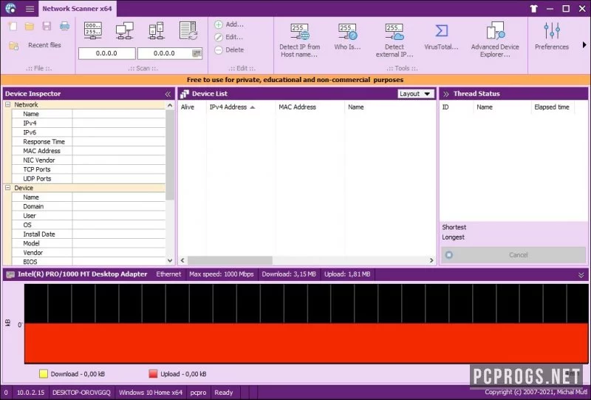591x400 pixels.
Task: Click the Device List Name column header
Action: [x=390, y=107]
